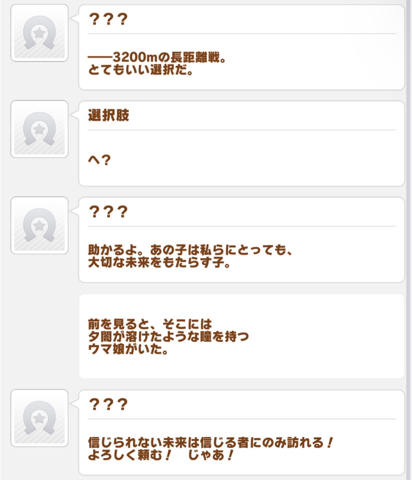Viewport: 412px width, 480px height.
Task: Click horseshoe avatar beside 助かるよ dialogue
Action: pos(40,225)
